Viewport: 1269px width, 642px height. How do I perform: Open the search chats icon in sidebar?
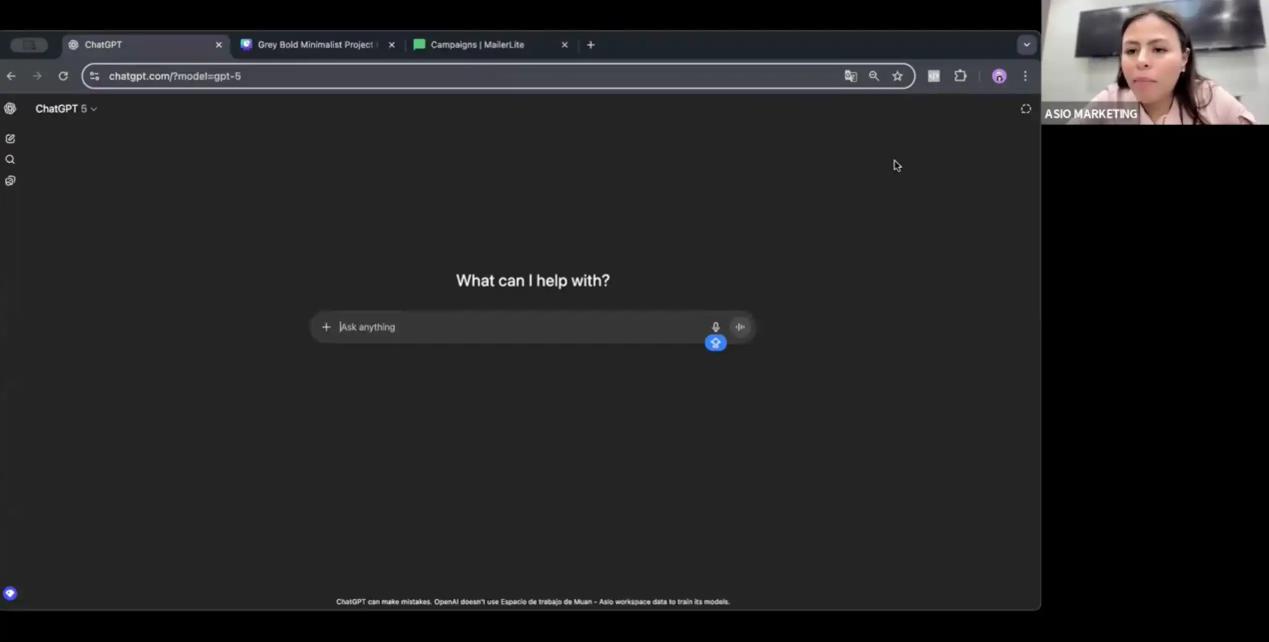(10, 160)
